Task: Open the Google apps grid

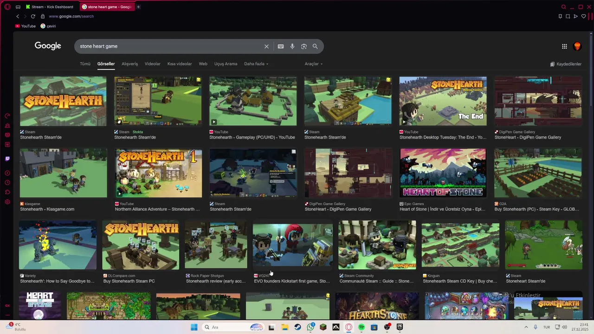Action: coord(564,46)
